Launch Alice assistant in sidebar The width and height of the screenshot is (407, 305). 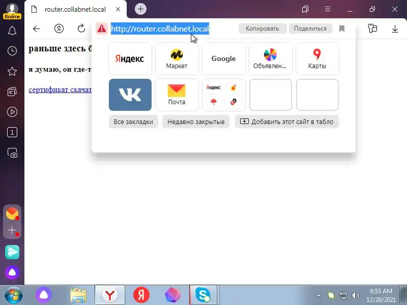(12, 272)
